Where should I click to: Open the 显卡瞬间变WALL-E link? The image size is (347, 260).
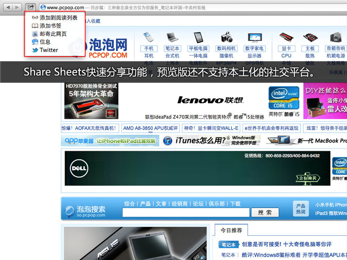pos(211,128)
